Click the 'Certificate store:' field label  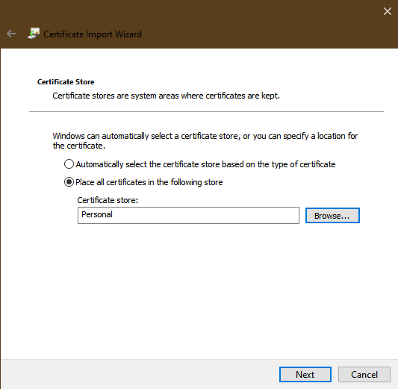(x=108, y=200)
